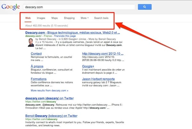Screen dimensions: 192x129
Task: Open descary.com (descary) on Twitter result
Action: click(x=50, y=98)
